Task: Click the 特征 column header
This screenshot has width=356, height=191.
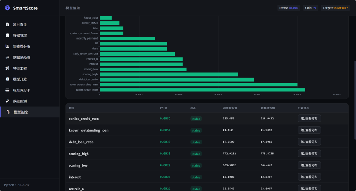Action: (72, 108)
